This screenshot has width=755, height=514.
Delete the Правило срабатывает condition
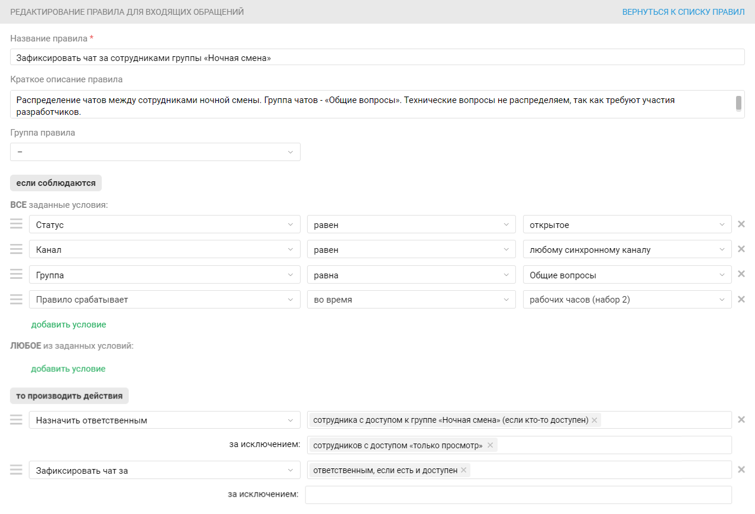pos(741,300)
